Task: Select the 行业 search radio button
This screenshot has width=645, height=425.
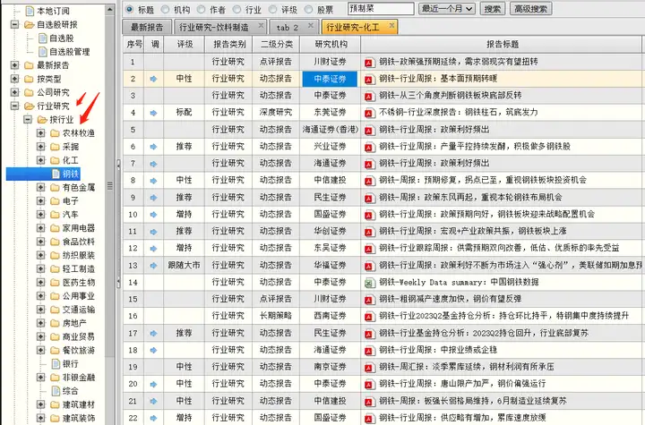Action: pos(236,9)
